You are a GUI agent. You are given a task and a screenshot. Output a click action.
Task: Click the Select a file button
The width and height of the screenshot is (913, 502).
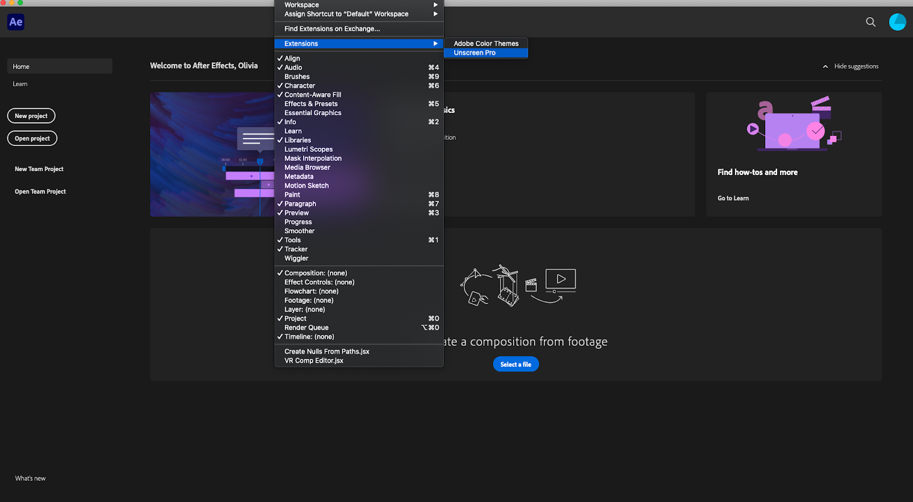[516, 364]
